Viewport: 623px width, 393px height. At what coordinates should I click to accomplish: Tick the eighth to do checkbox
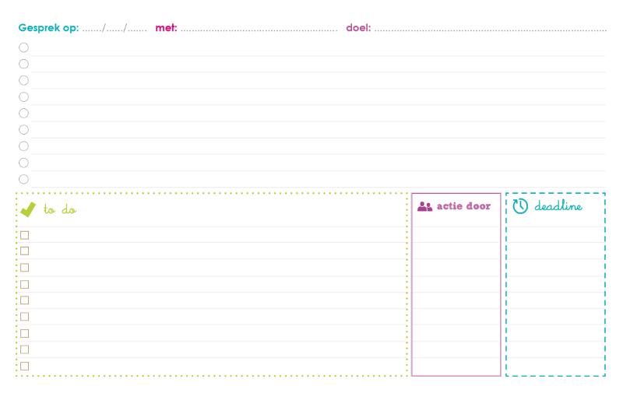pyautogui.click(x=25, y=349)
